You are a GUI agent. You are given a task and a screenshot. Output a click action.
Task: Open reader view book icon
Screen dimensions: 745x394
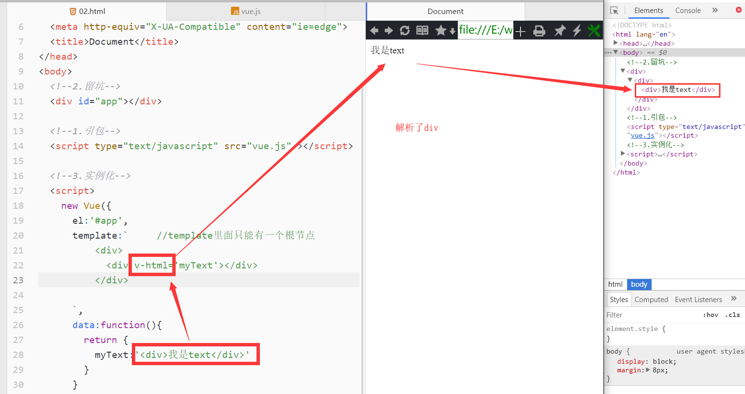point(422,31)
